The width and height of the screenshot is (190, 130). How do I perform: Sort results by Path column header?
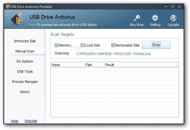[x=94, y=65]
